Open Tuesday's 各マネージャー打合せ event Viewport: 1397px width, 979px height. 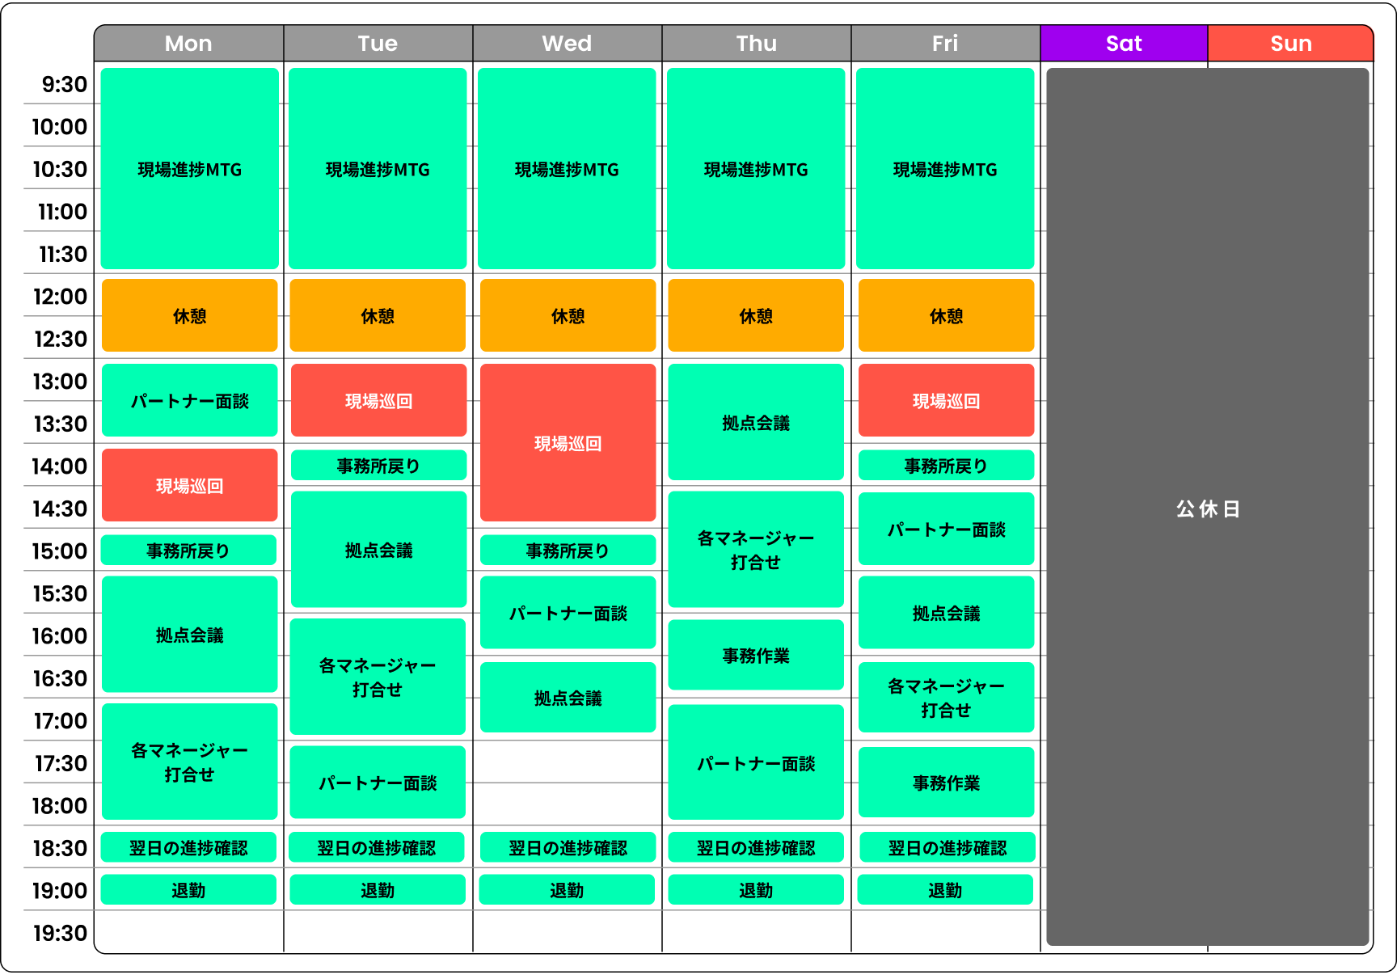pos(378,677)
